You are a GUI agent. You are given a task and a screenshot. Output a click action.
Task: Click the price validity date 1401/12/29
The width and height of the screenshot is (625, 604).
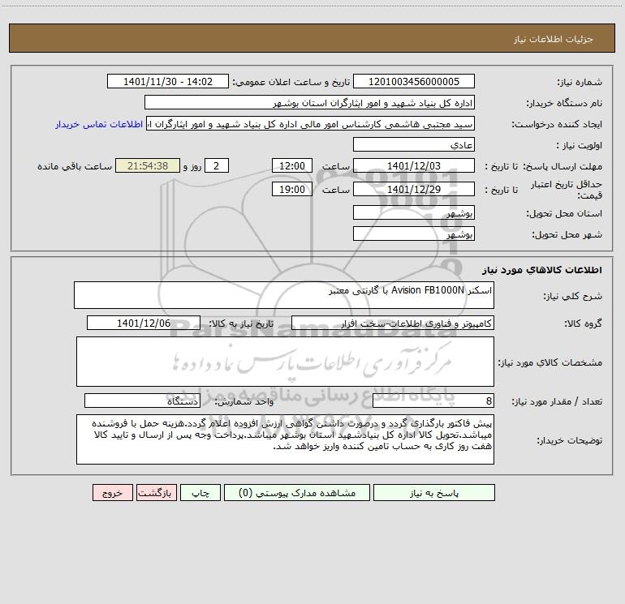point(414,189)
